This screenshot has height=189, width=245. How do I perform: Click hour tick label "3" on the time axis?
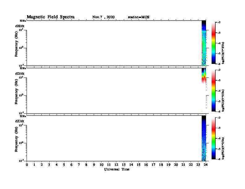[x=49, y=165]
